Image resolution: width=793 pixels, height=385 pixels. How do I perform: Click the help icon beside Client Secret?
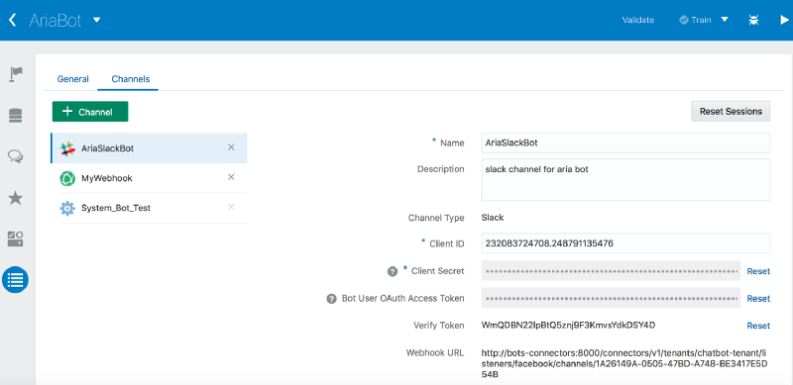tap(392, 271)
